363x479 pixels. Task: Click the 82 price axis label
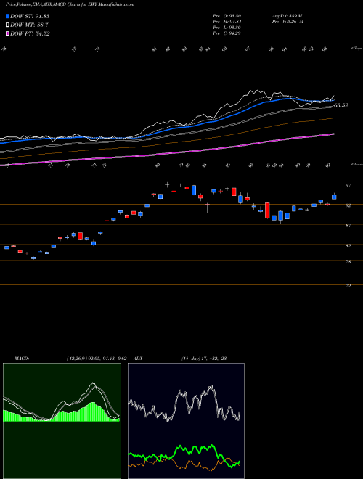click(x=348, y=245)
